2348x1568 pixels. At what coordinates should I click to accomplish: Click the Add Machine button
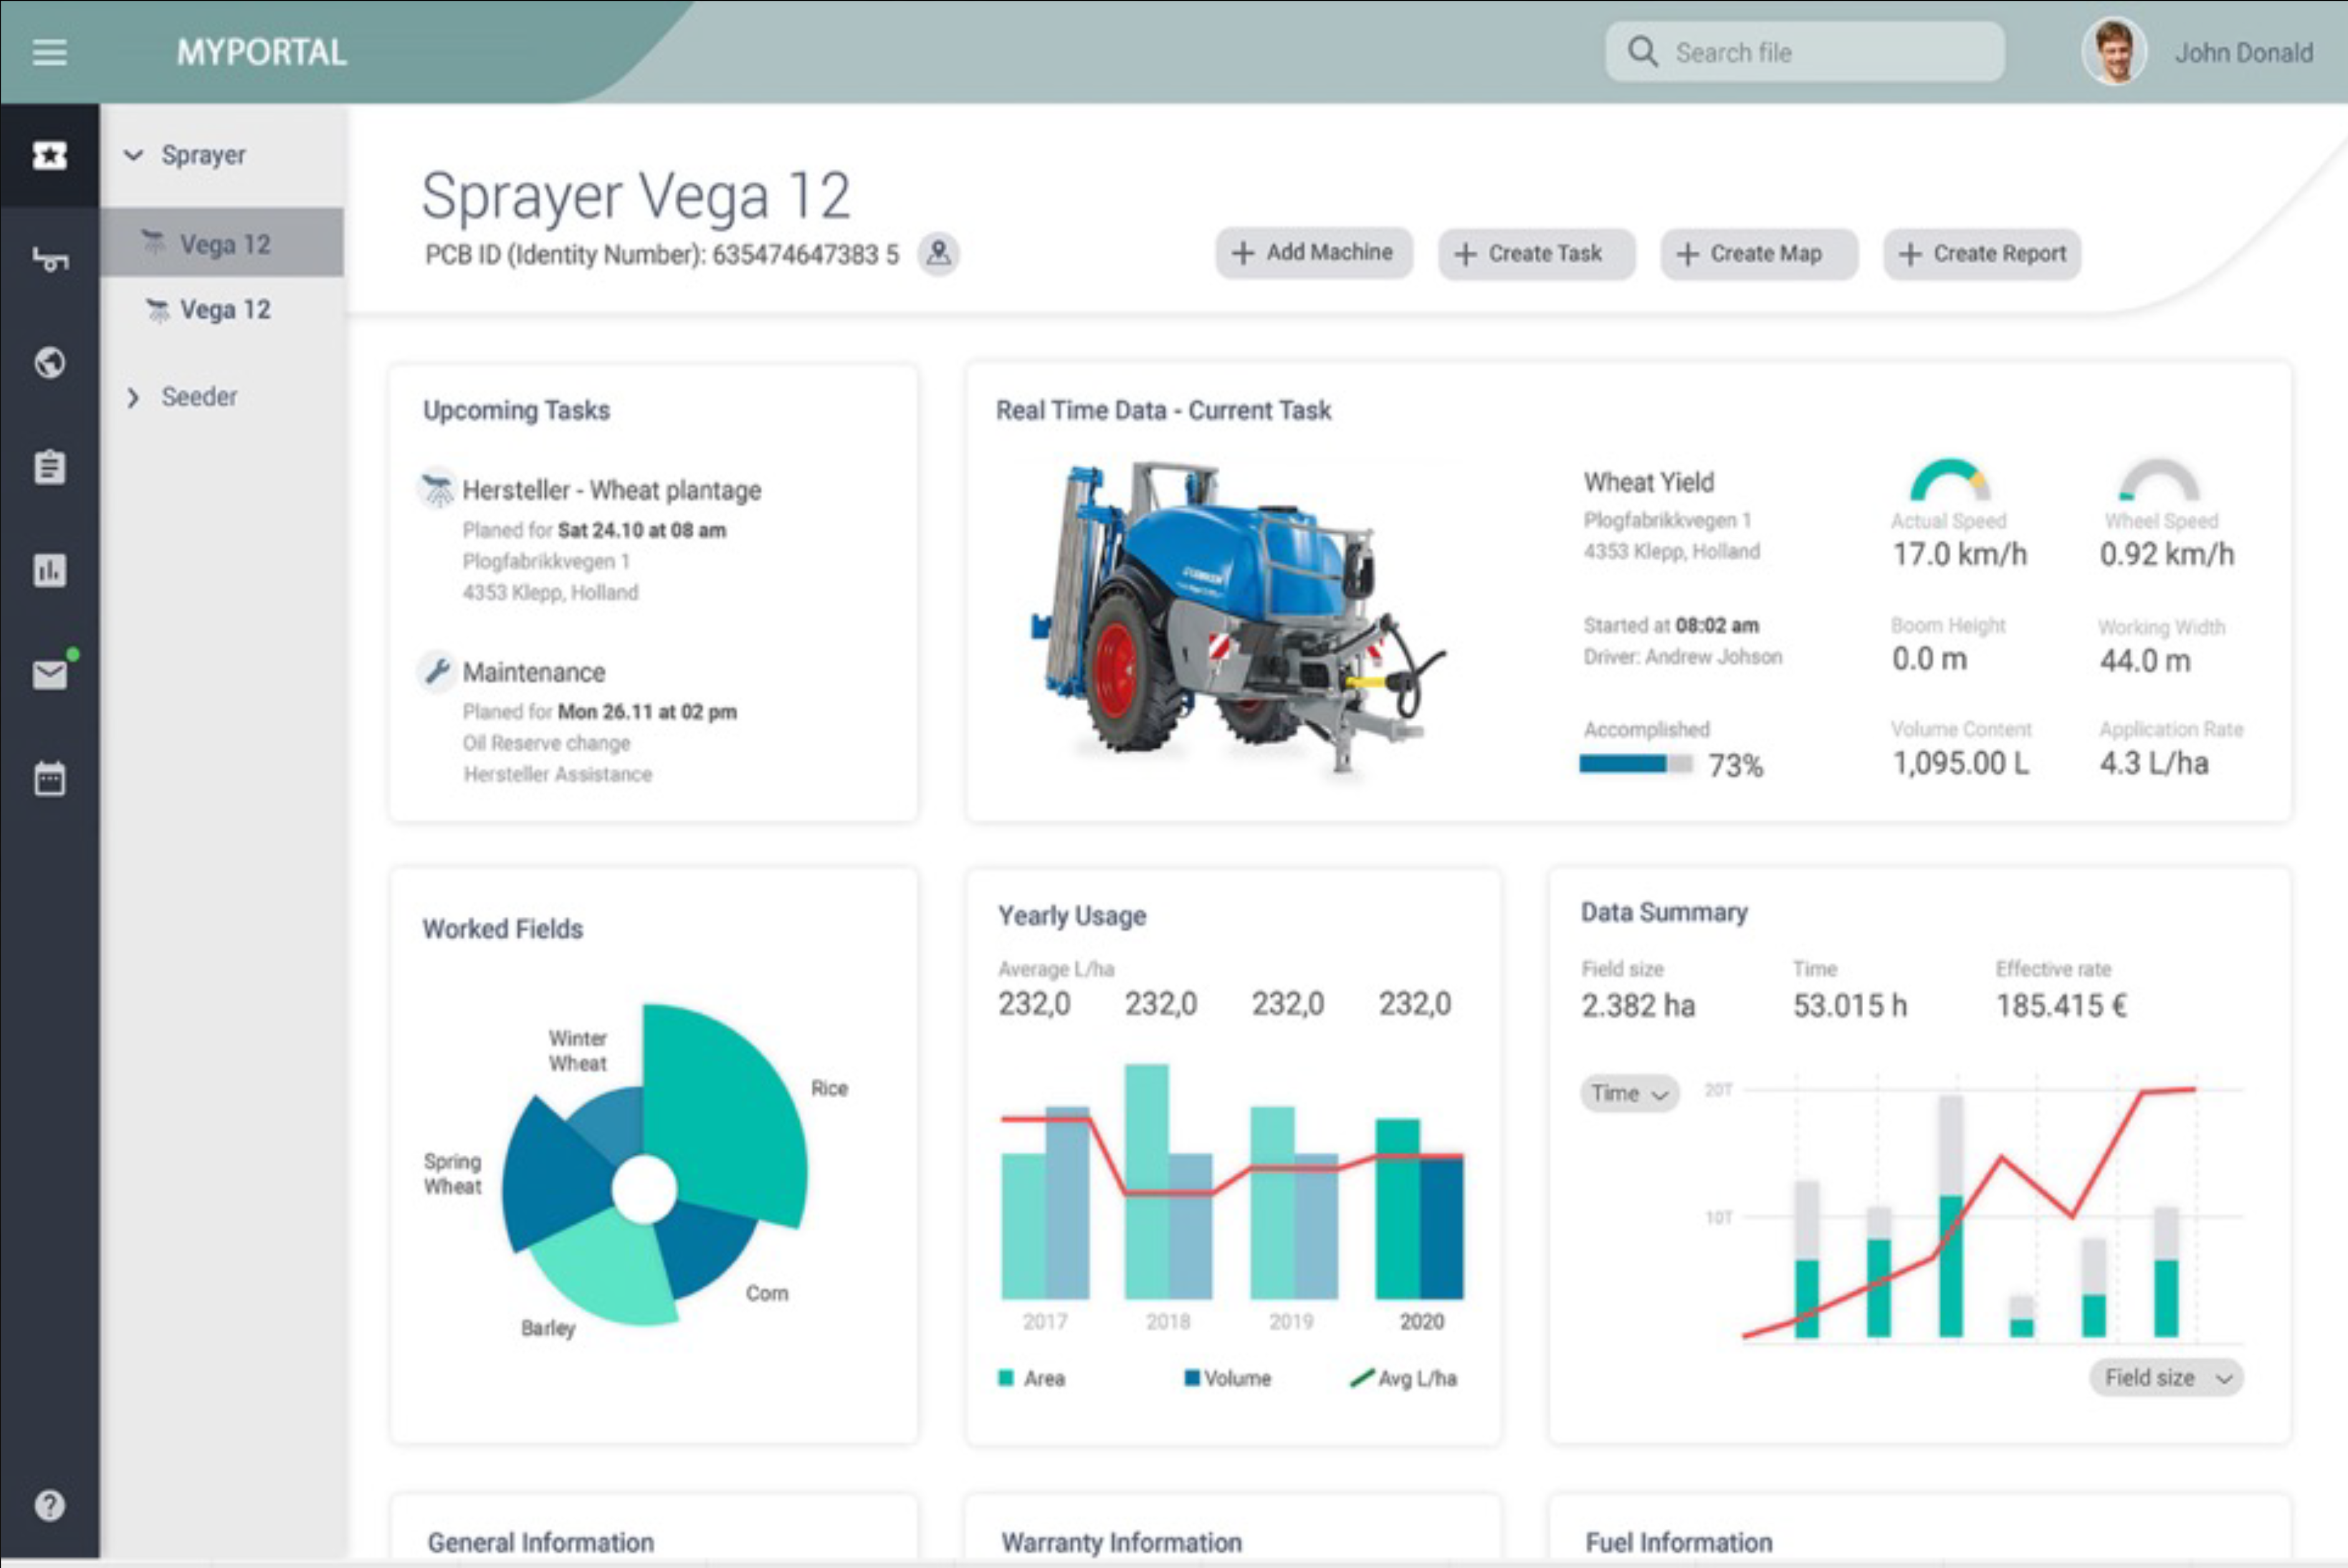click(1312, 253)
